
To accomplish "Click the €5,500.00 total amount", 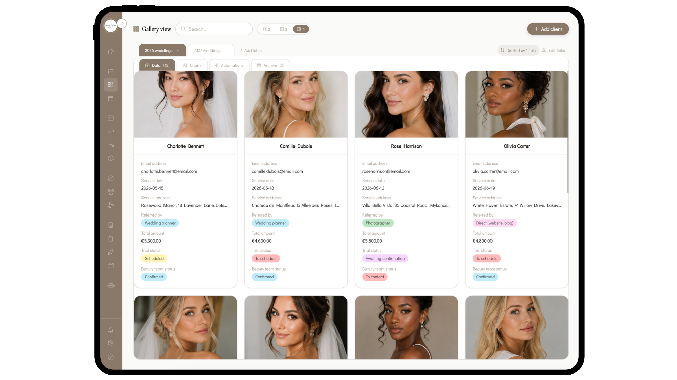I will [372, 241].
